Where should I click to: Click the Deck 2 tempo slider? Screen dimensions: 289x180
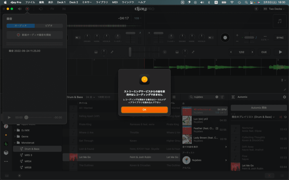click(249, 37)
